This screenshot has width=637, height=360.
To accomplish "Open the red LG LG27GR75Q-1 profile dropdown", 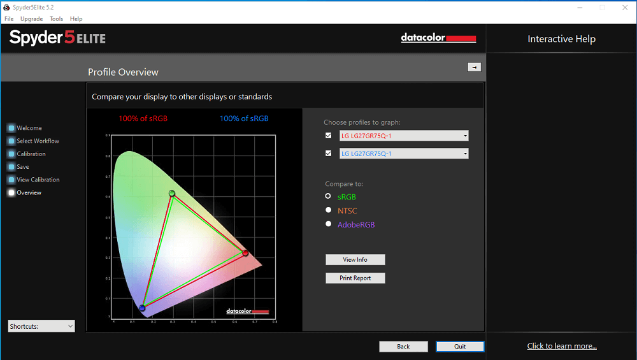I will (x=404, y=136).
